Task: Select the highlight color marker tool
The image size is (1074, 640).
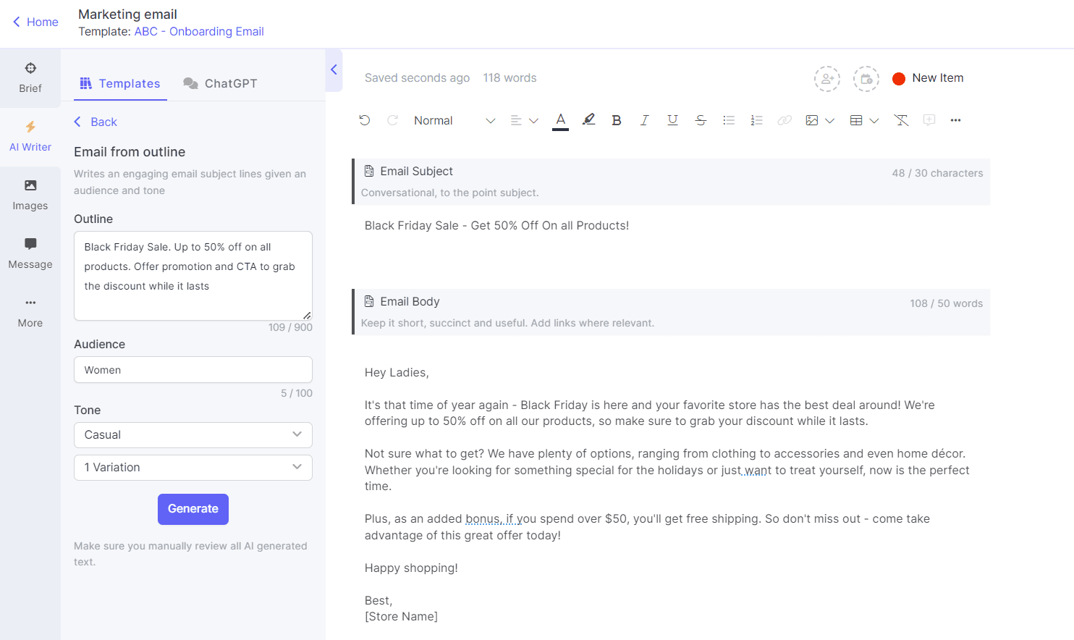Action: [588, 120]
